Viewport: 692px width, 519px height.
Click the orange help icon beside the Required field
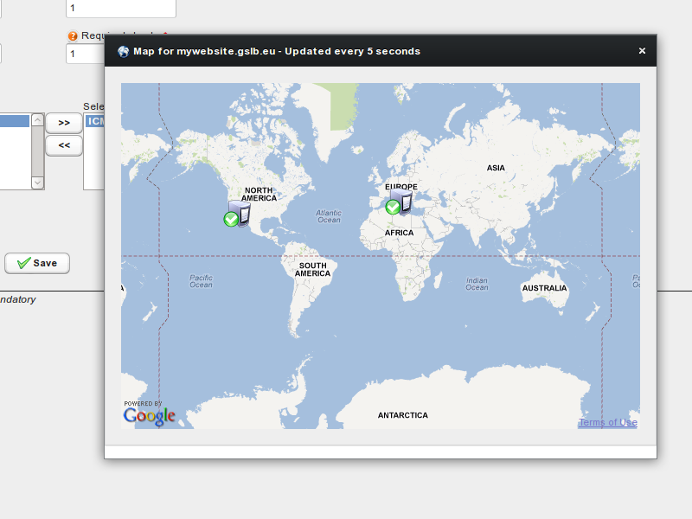pos(73,35)
